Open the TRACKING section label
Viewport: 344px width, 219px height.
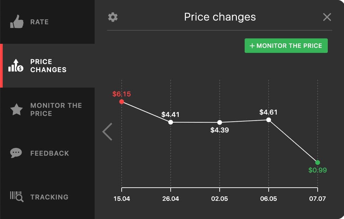49,197
